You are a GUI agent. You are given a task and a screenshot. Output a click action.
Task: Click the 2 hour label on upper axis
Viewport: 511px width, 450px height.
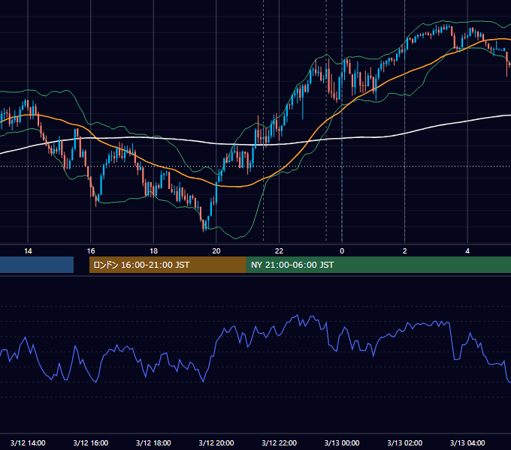[x=405, y=251]
